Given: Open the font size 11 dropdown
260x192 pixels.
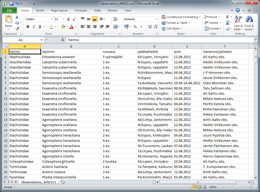Looking at the screenshot, I should click(63, 19).
